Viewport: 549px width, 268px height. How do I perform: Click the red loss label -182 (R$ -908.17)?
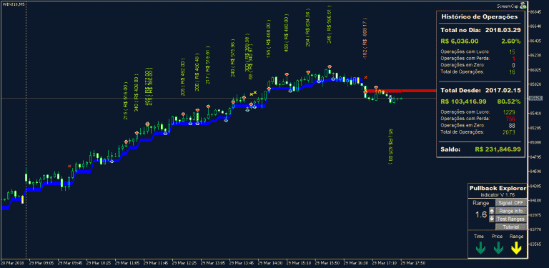[x=365, y=39]
